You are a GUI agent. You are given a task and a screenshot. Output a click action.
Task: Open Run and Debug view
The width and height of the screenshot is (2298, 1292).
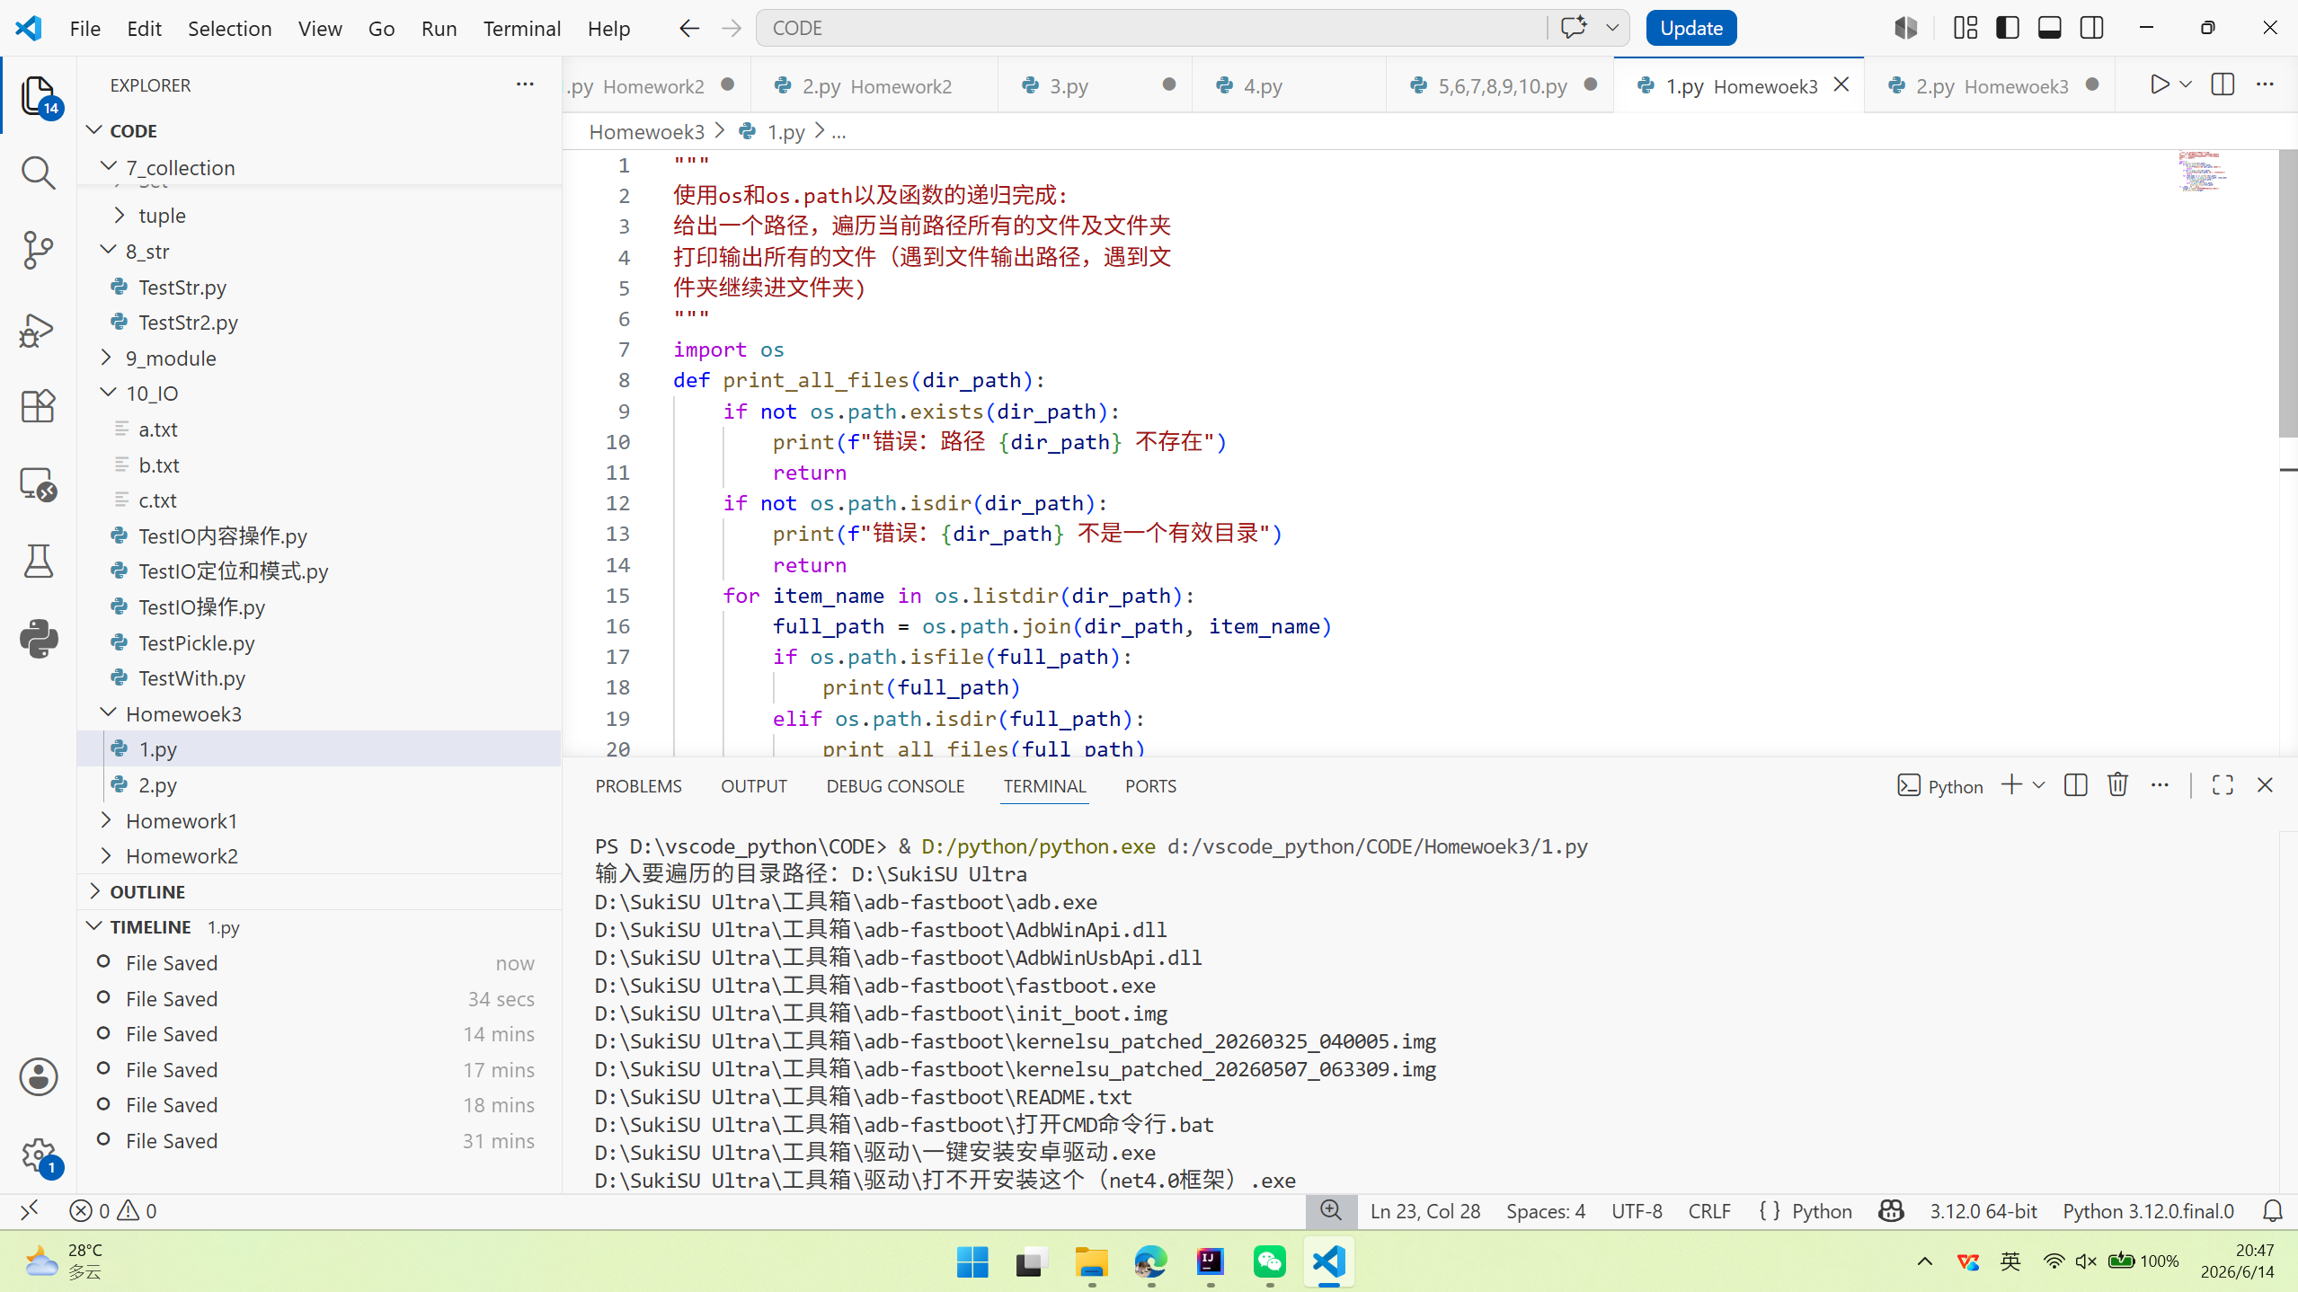[x=38, y=331]
